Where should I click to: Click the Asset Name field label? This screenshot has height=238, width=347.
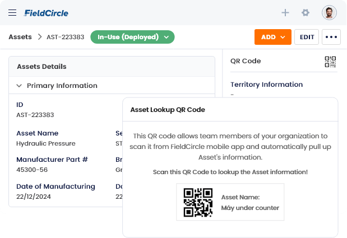coord(38,133)
